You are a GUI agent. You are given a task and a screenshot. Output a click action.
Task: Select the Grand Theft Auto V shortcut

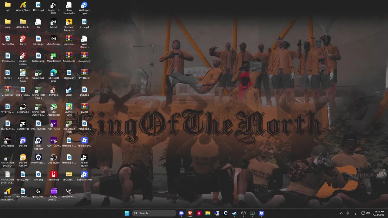click(38, 93)
